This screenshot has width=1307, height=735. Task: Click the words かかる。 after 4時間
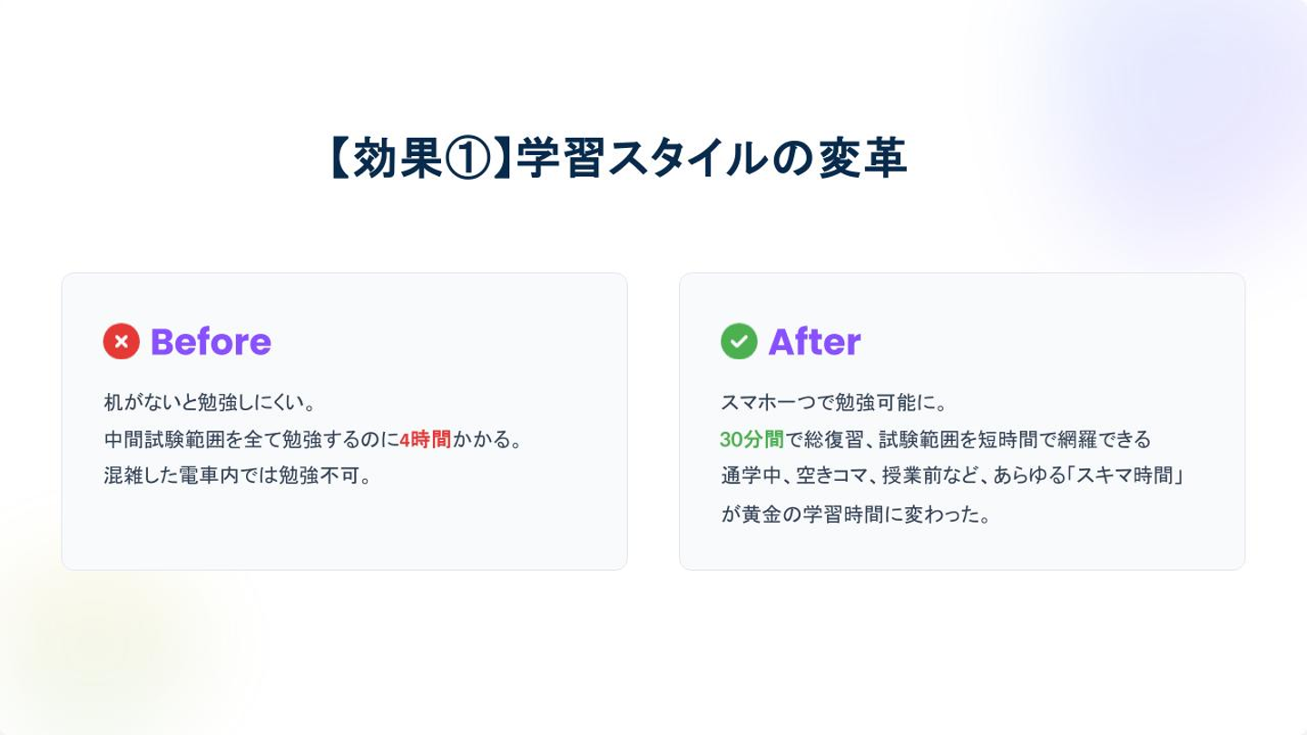pyautogui.click(x=487, y=440)
